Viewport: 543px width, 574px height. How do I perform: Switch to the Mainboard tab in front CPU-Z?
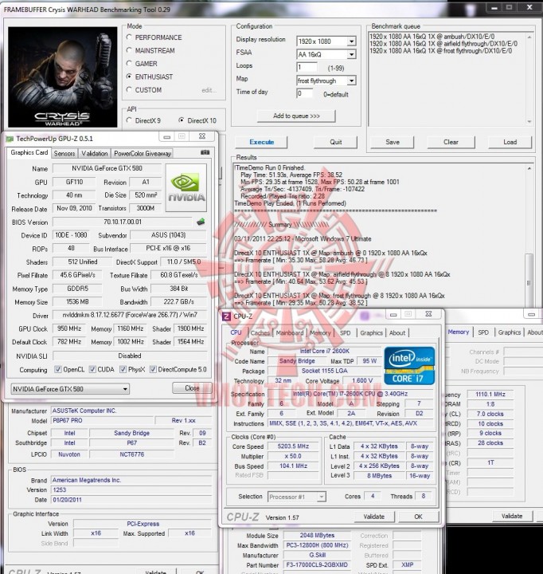tap(290, 332)
